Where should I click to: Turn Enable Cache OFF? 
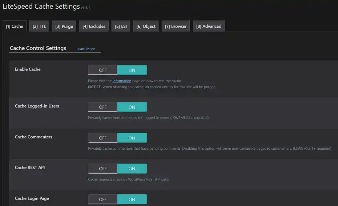pos(102,70)
